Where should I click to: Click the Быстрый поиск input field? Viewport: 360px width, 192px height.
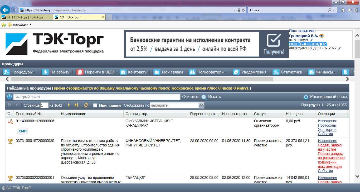pyautogui.click(x=97, y=97)
